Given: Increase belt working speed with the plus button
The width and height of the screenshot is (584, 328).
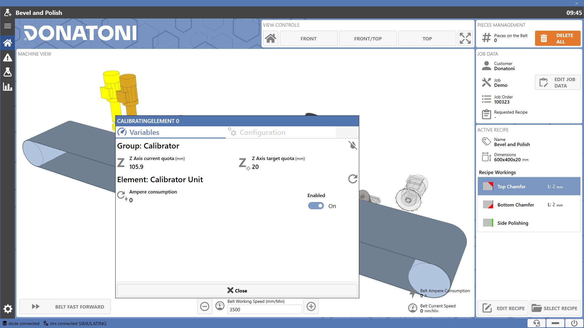Looking at the screenshot, I should point(311,306).
